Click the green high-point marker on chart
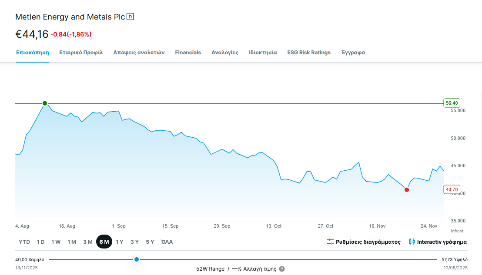 (x=45, y=103)
